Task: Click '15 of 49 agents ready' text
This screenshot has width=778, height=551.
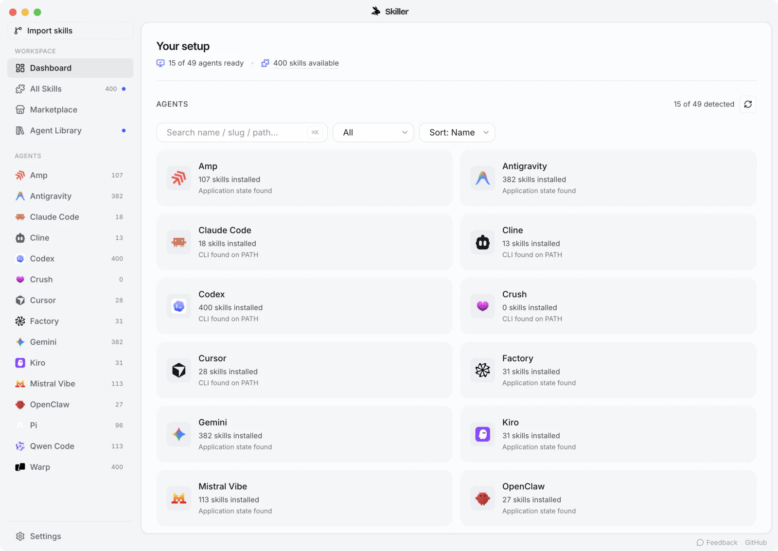Action: [206, 63]
